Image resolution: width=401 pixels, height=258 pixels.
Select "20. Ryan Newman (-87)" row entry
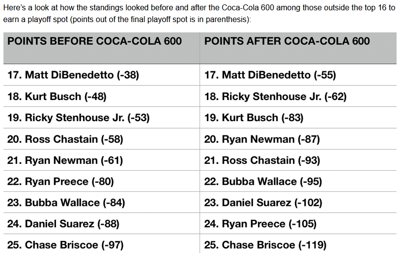coord(262,139)
